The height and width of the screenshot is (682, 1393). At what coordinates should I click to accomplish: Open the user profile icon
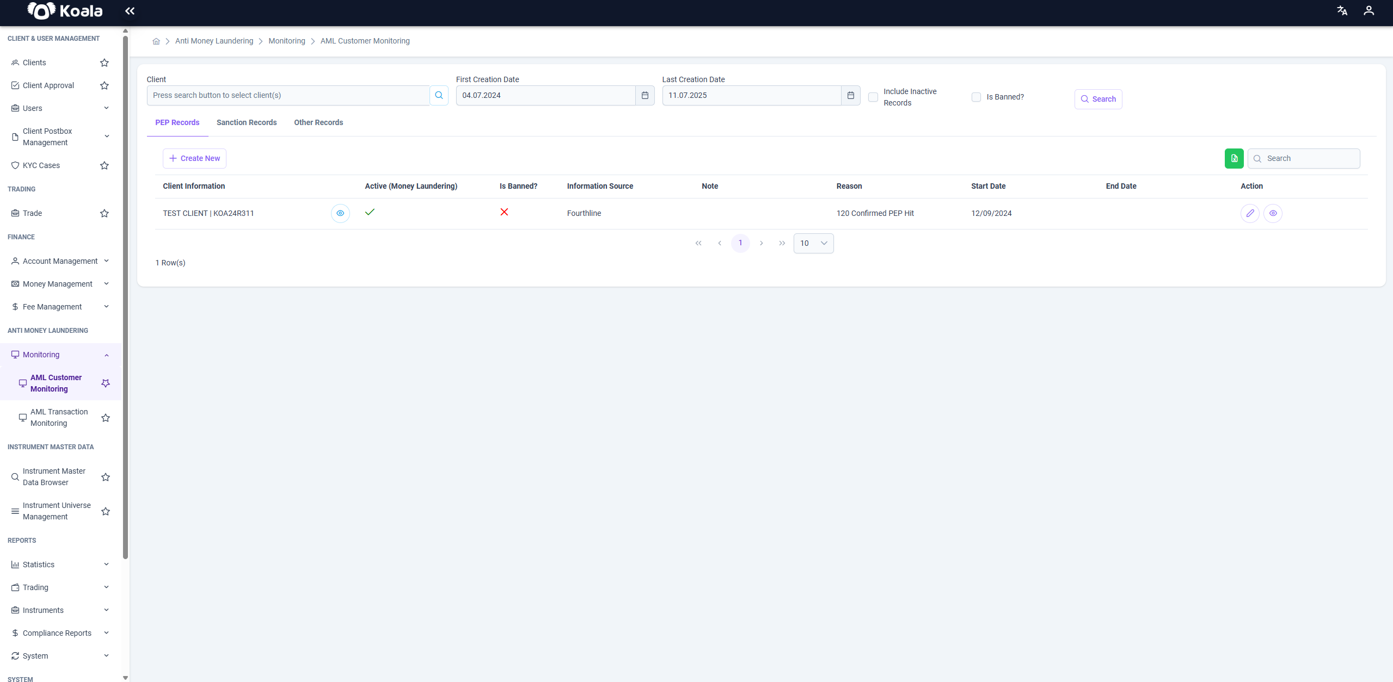tap(1369, 11)
